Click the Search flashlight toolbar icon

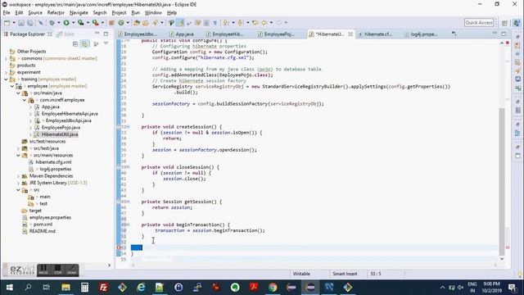pos(155,23)
